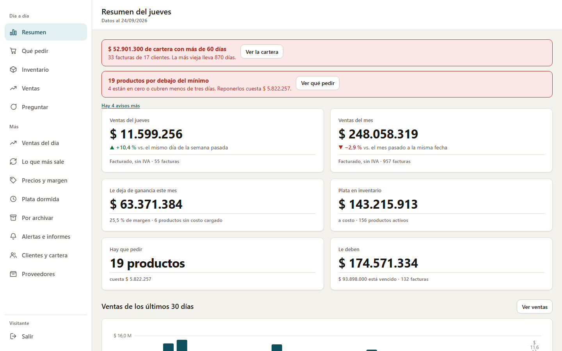
Task: Click the cuesta $ 5.822.257 text in Hay que pedir
Action: (130, 279)
